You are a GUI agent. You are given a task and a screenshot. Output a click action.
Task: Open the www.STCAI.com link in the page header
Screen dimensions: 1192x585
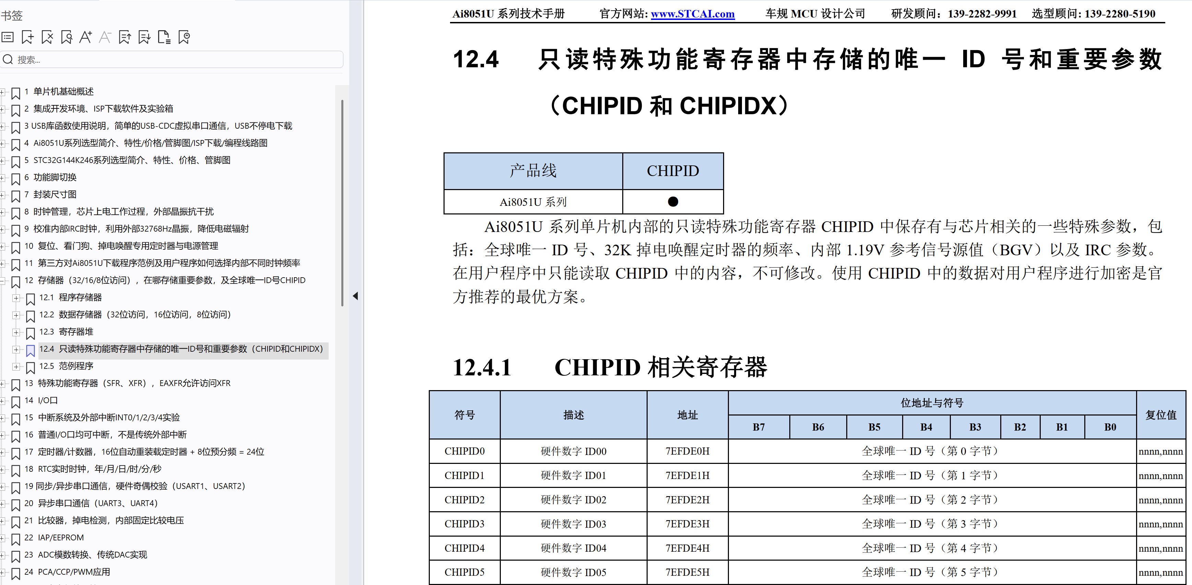click(693, 14)
